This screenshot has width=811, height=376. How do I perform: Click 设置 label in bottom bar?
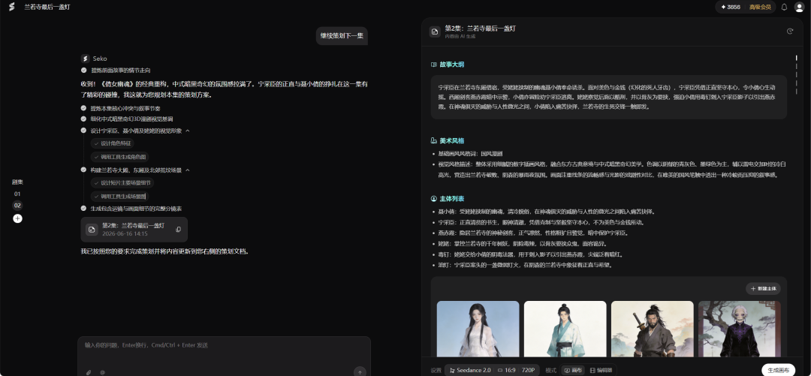coord(436,370)
